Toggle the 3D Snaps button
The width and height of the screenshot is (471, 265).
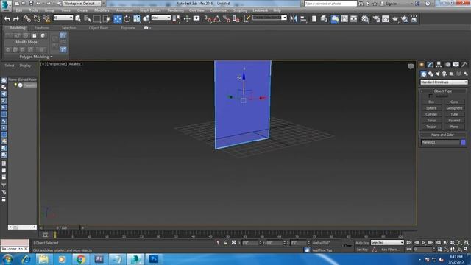208,19
